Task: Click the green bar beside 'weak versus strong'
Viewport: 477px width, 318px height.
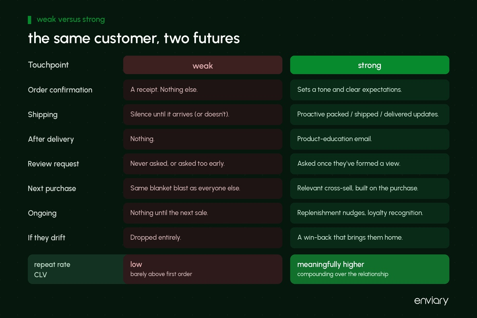Action: 29,19
